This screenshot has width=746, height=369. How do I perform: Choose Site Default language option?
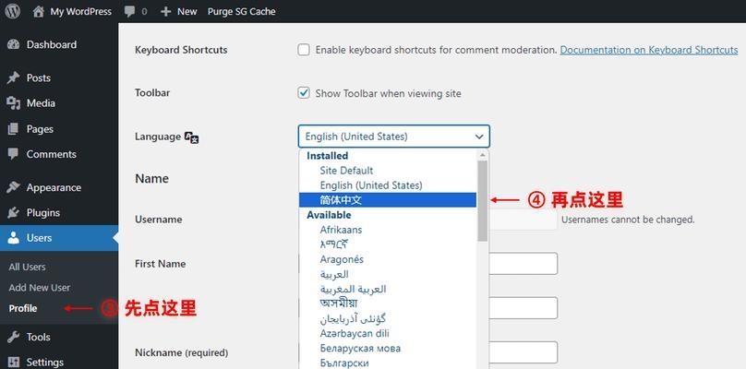388,171
